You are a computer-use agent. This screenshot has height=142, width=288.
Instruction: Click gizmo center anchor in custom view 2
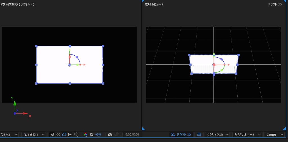(x=214, y=65)
